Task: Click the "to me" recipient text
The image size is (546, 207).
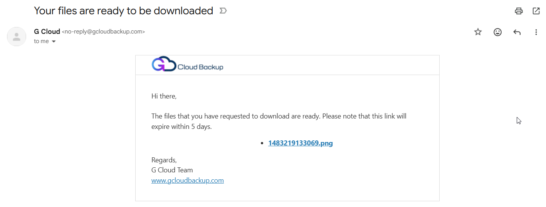Action: tap(41, 41)
